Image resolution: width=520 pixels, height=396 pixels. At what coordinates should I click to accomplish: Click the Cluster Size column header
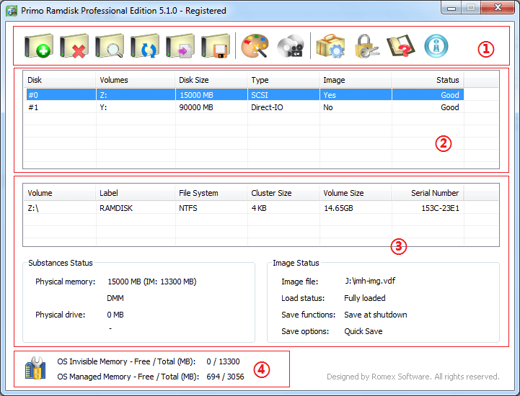coord(283,193)
